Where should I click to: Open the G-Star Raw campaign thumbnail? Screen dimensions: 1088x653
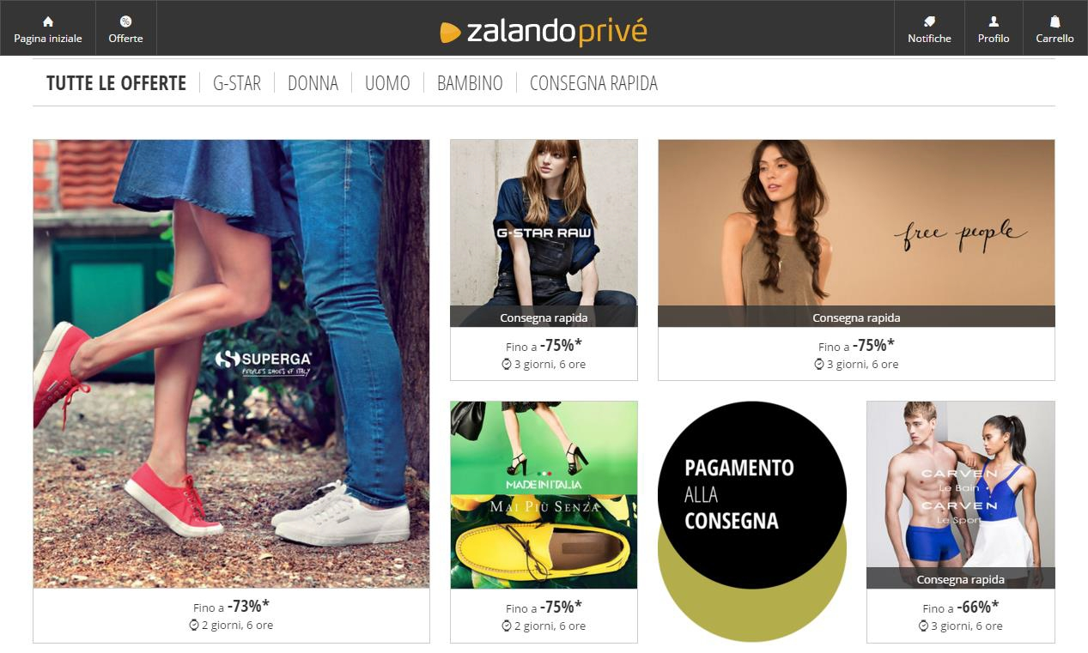tap(544, 233)
